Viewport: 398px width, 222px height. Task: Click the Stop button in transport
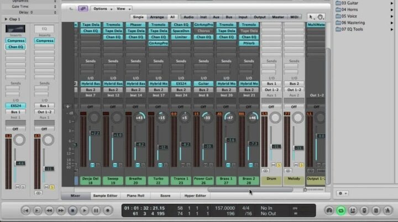72,210
